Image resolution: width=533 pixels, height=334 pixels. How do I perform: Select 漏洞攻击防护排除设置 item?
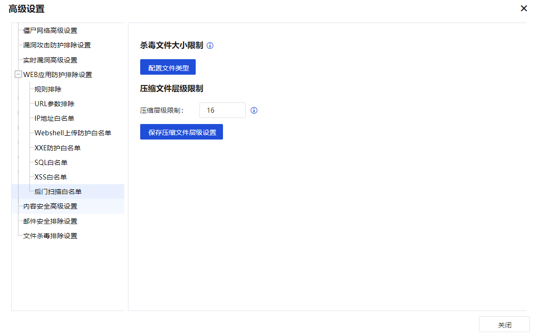(x=57, y=45)
